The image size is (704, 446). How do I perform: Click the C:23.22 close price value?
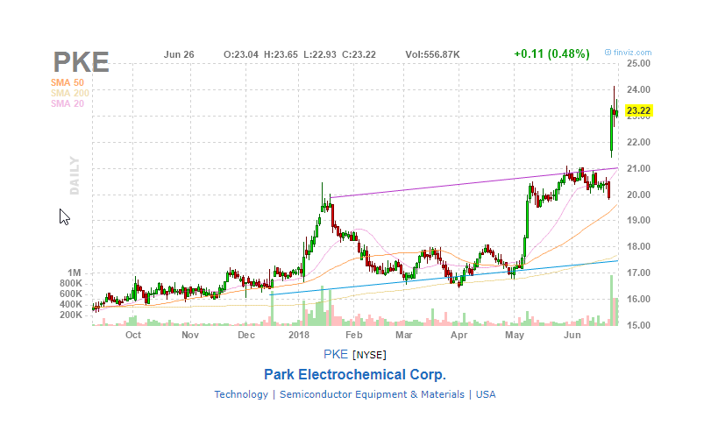[x=359, y=54]
